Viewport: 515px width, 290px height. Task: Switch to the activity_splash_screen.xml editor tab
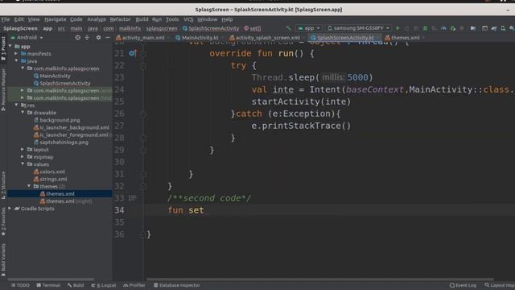pos(266,38)
